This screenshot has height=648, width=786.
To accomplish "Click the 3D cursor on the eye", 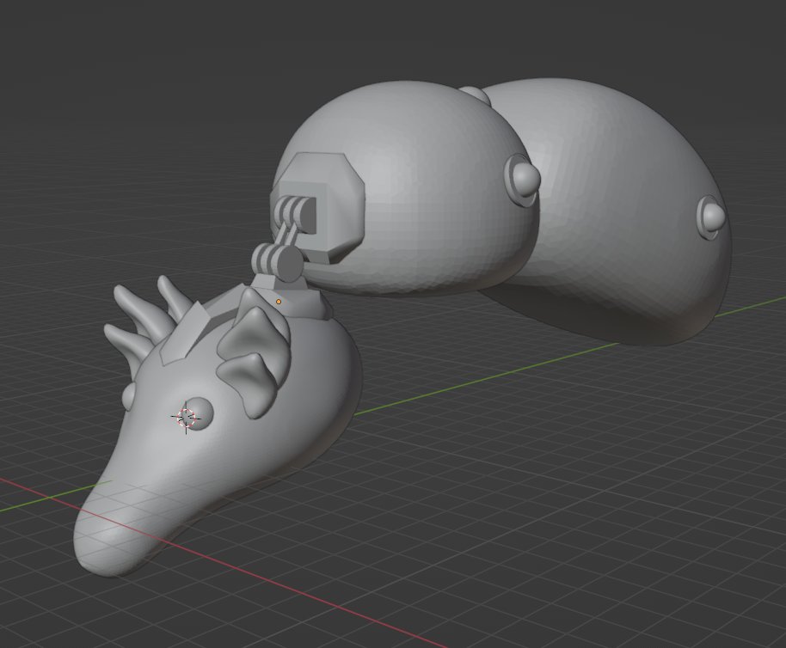I will [187, 417].
